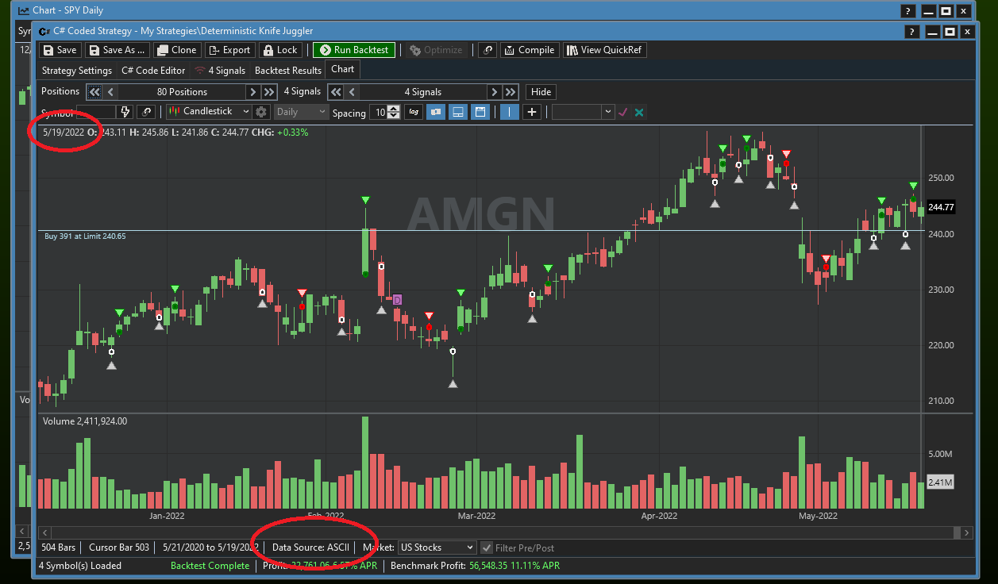This screenshot has width=998, height=584.
Task: Click the Lock strategy icon button
Action: (x=279, y=50)
